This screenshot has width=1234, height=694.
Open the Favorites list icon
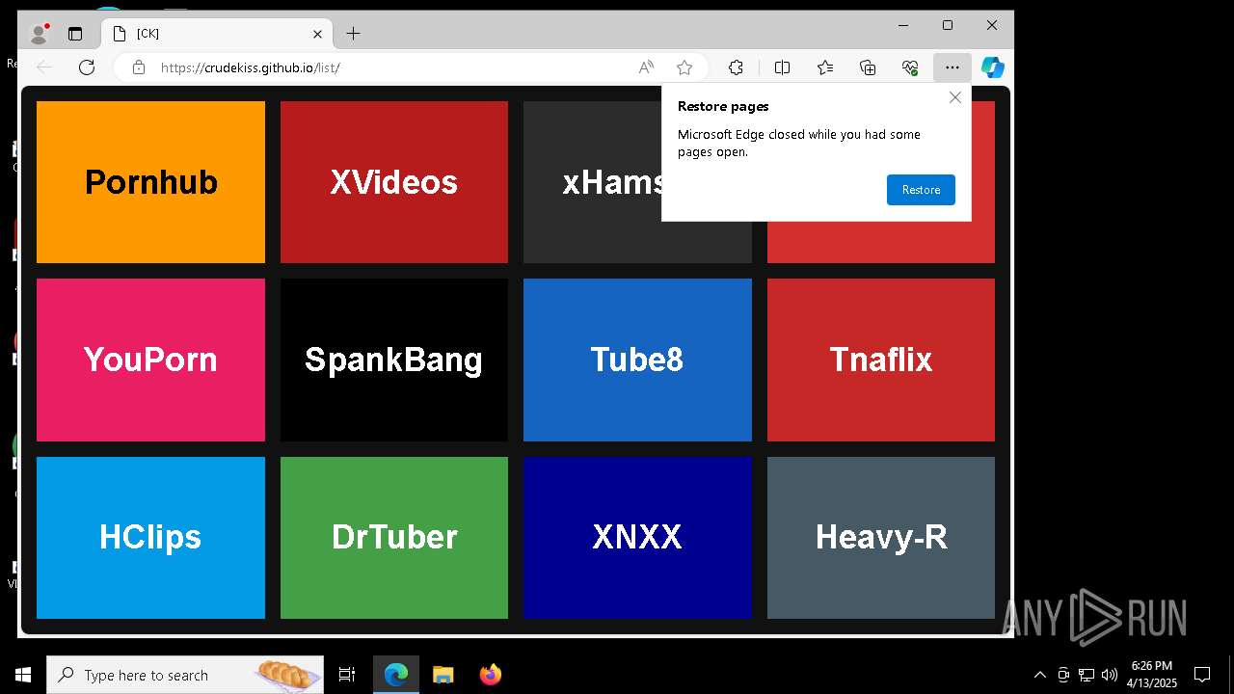[x=825, y=67]
